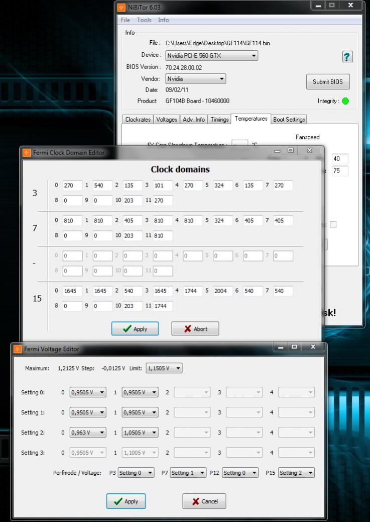Close the Fermi Voltage Editor window

313,347
